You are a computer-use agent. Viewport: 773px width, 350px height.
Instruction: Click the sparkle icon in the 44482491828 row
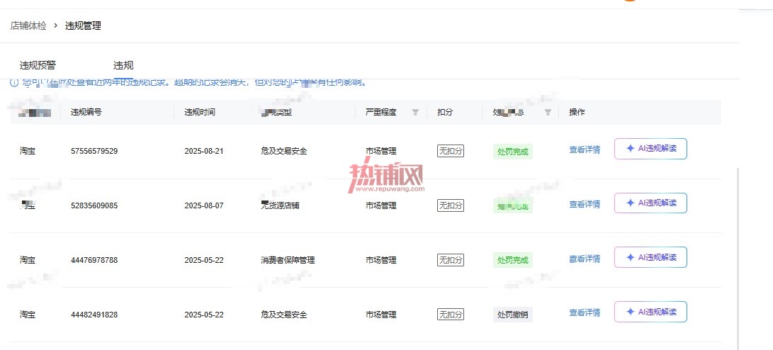tap(630, 312)
